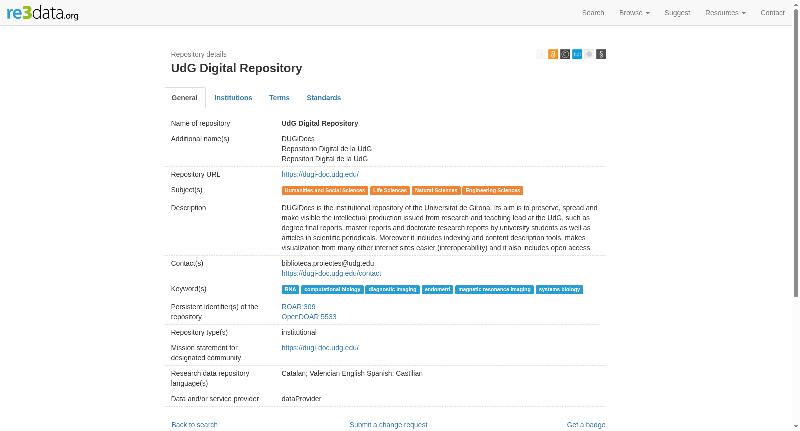Click the orange open access padlock icon
Screen dimensions: 800x431
553,54
